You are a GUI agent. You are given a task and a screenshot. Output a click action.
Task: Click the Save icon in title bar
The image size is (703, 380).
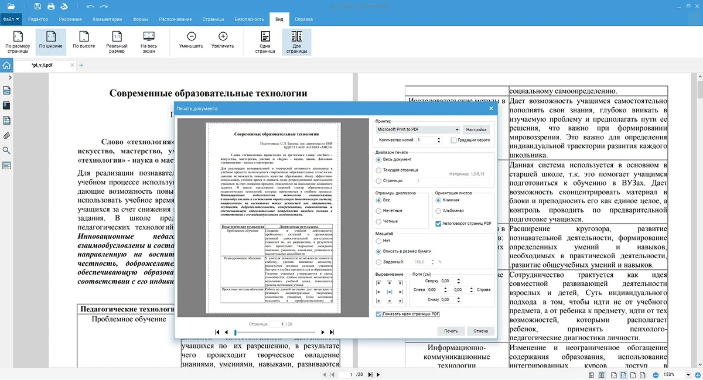pos(37,6)
